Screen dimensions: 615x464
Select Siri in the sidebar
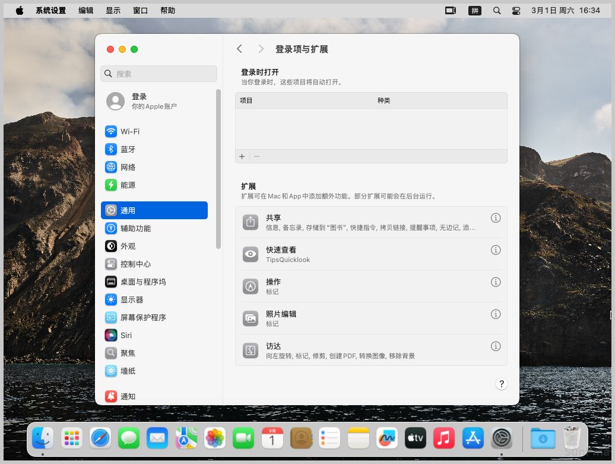[126, 335]
